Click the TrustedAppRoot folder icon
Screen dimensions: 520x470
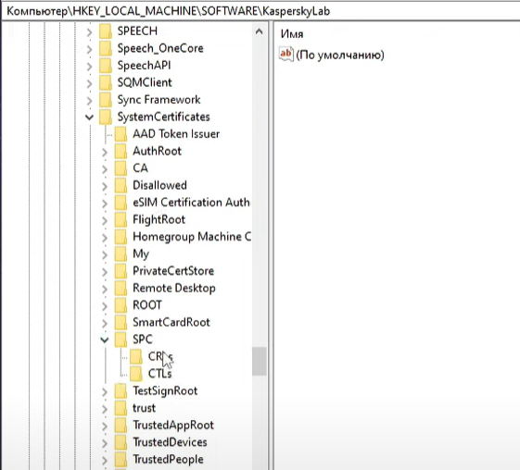click(x=120, y=426)
